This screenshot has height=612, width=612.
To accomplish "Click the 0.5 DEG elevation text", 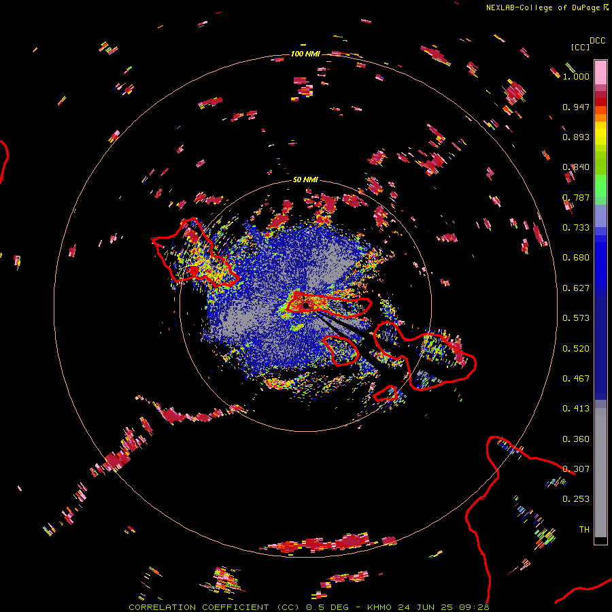I will click(x=328, y=607).
